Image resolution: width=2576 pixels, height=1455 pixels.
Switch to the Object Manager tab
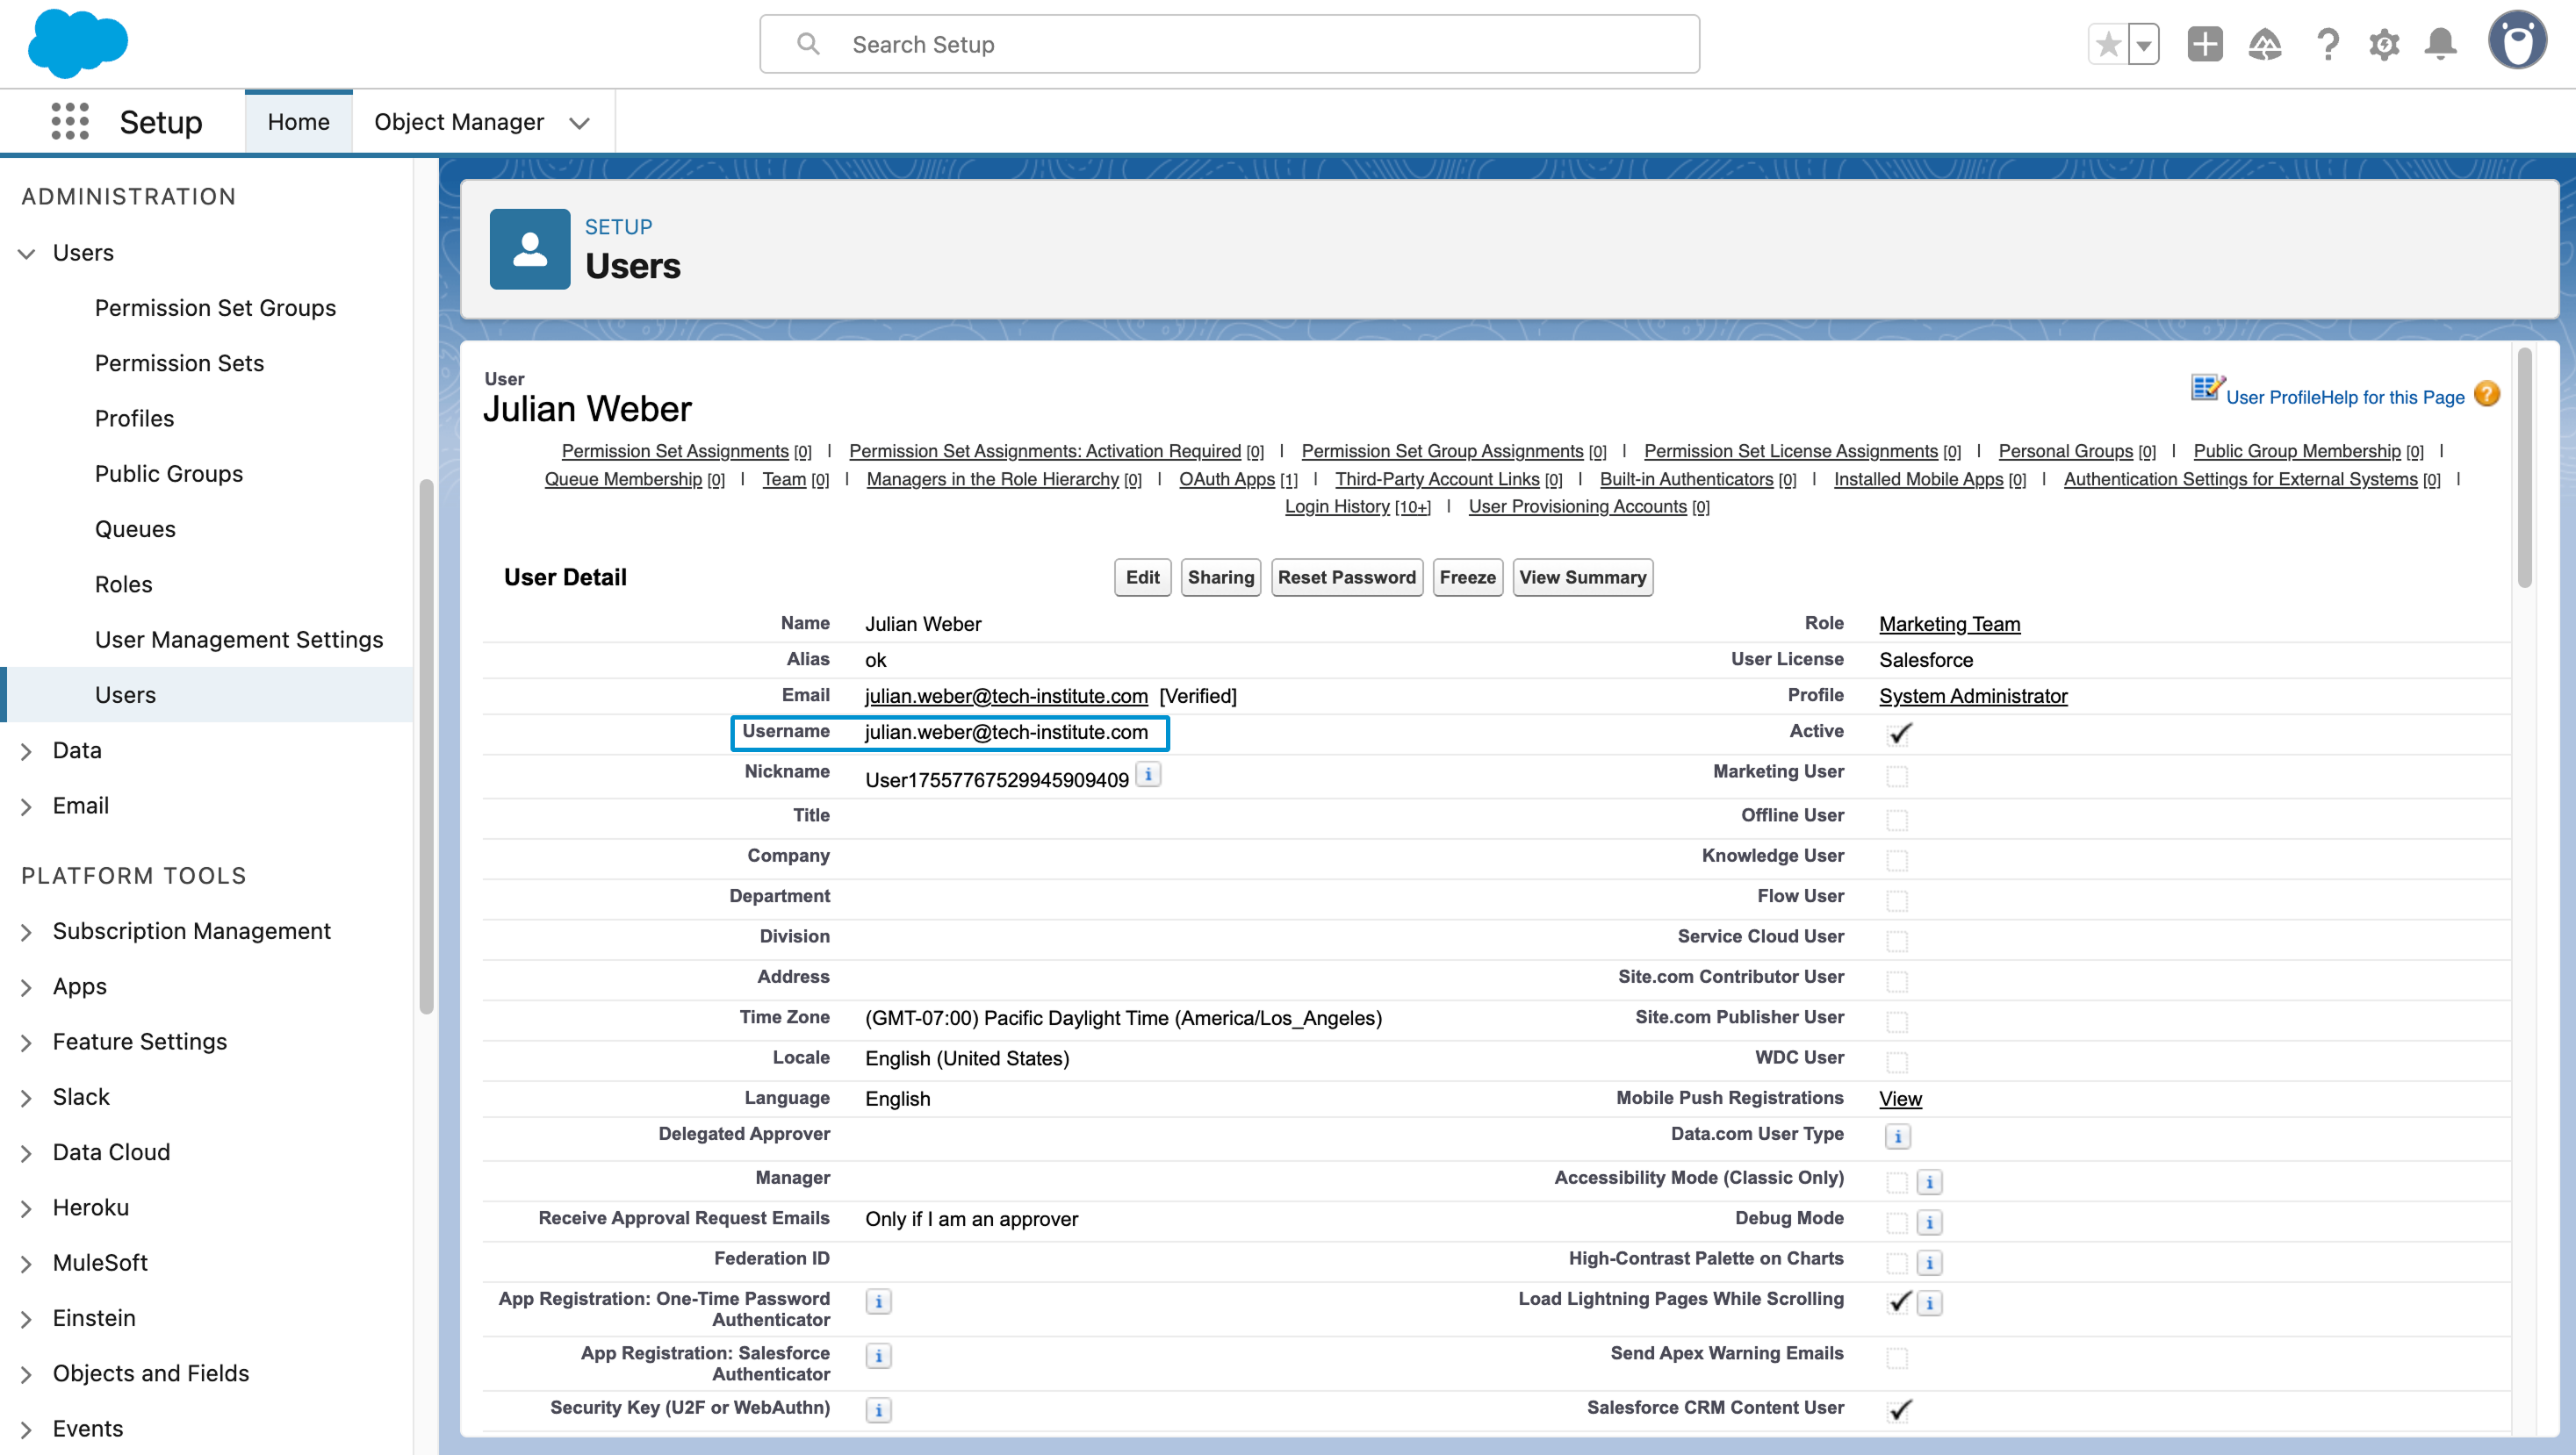point(459,122)
